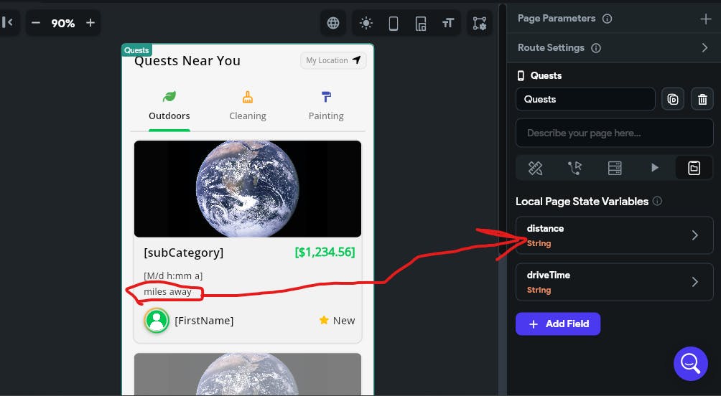Zoom in with the plus icon
Image resolution: width=721 pixels, height=396 pixels.
(90, 23)
